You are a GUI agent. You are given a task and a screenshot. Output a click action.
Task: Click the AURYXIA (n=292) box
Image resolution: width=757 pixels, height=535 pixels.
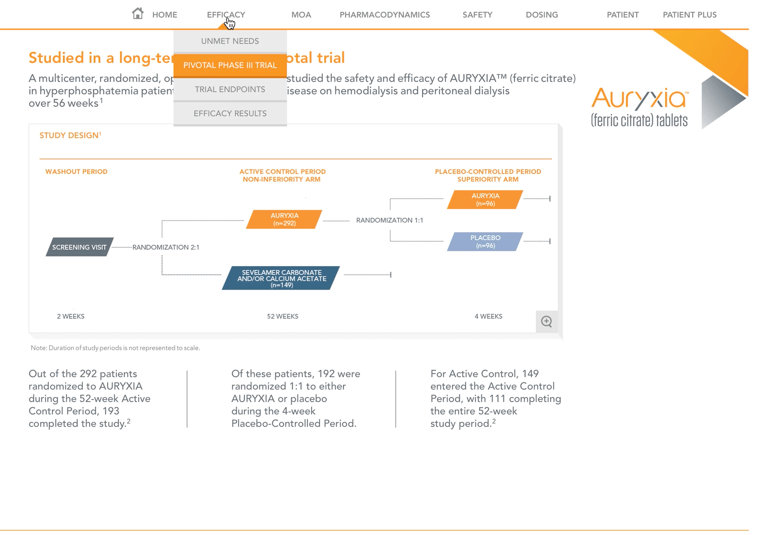click(284, 219)
